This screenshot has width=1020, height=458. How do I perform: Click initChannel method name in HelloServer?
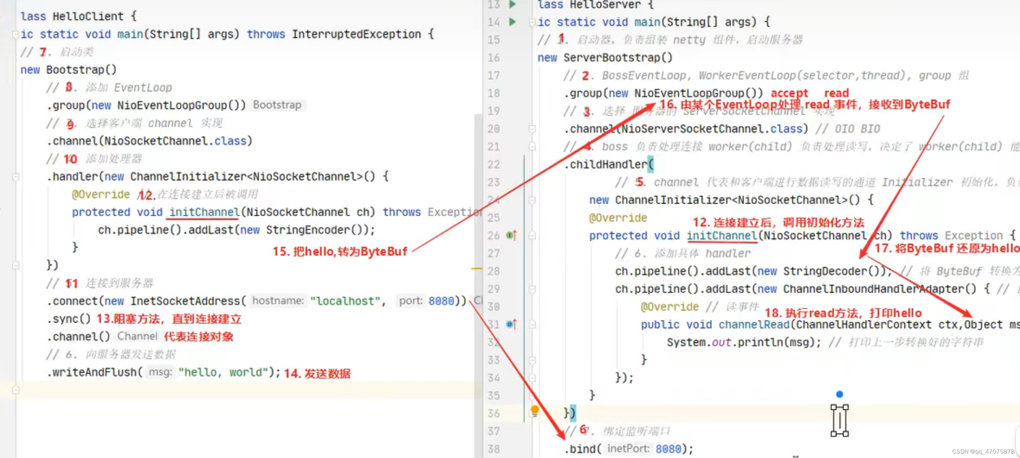click(722, 236)
